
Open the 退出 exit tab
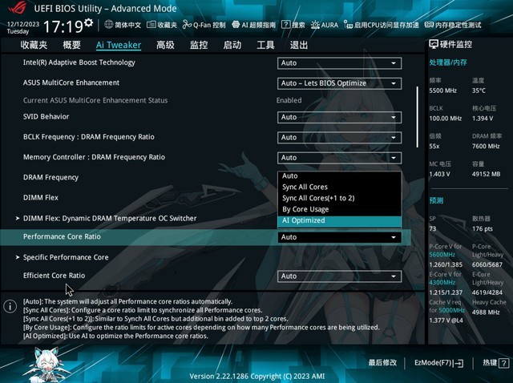click(299, 45)
